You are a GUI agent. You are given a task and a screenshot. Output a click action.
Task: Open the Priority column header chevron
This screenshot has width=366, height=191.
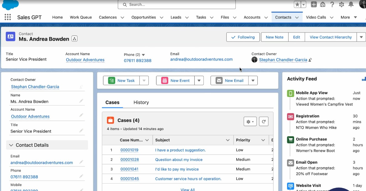tap(263, 140)
